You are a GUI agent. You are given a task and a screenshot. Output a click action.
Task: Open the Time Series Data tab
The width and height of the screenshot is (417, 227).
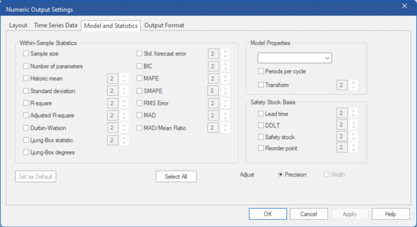pyautogui.click(x=56, y=26)
